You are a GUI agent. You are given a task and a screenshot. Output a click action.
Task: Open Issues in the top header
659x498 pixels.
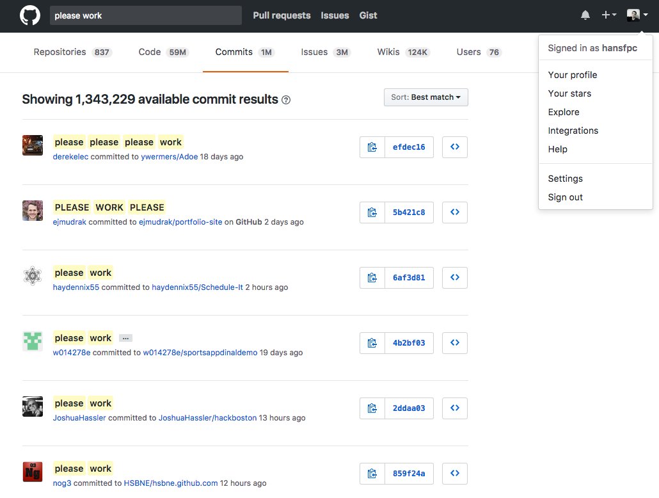click(335, 15)
